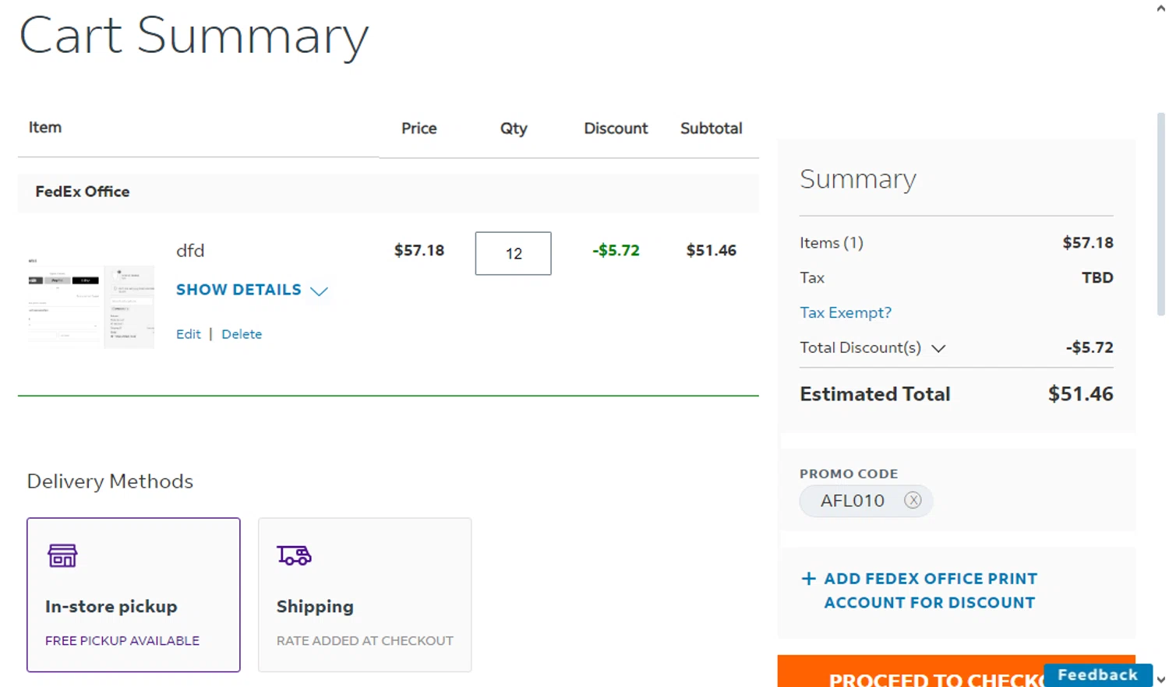Click the in-store pickup storefront icon

62,555
